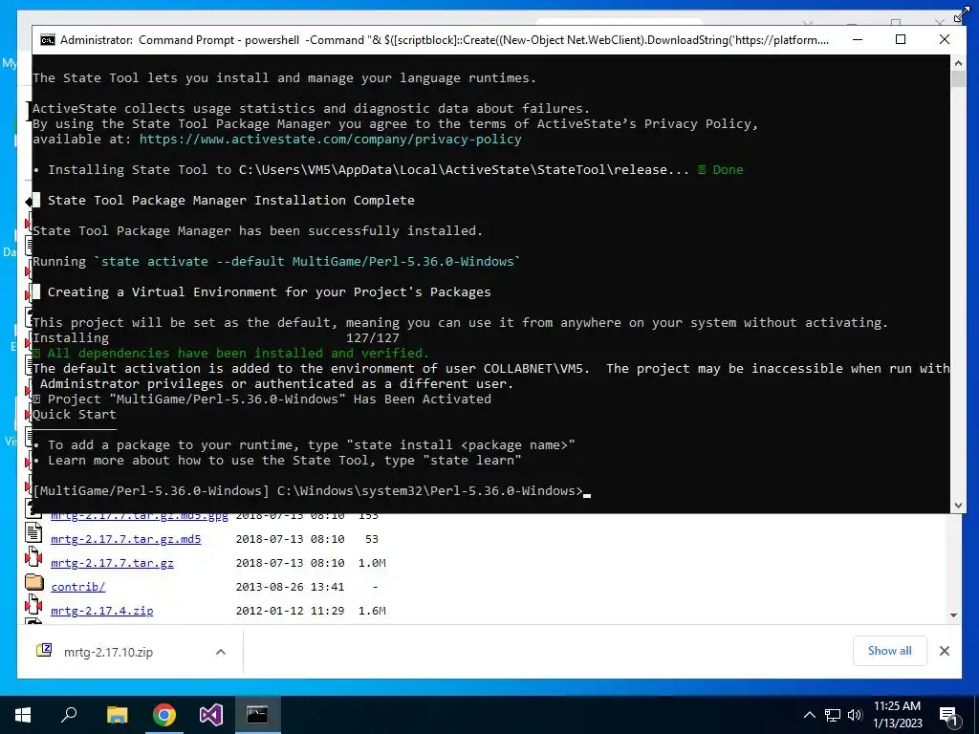Screen dimensions: 979x734
Task: Open ActiveState privacy-policy URL
Action: click(330, 140)
